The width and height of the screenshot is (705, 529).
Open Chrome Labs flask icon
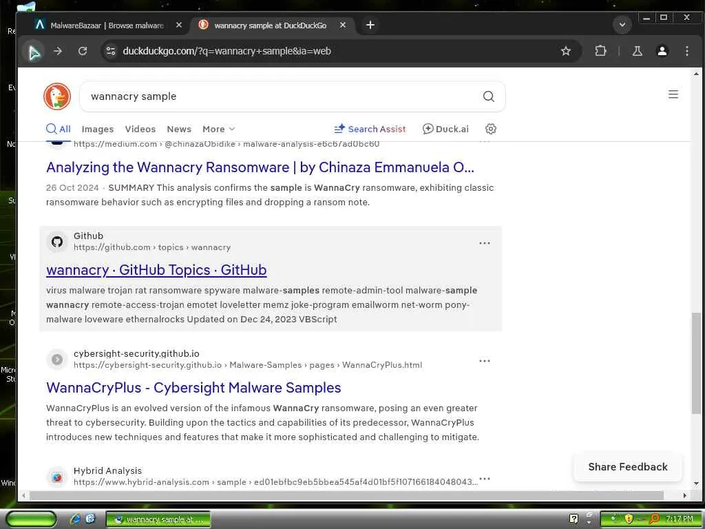637,51
